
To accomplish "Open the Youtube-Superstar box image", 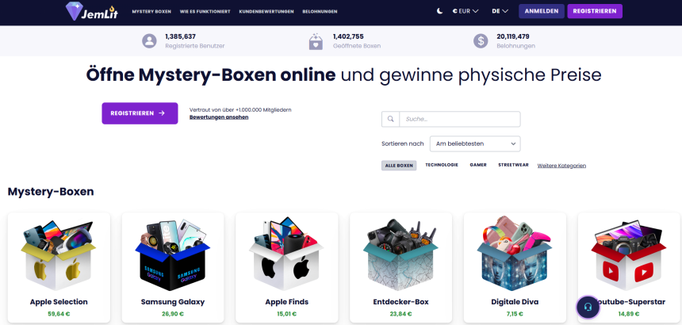I will click(x=629, y=254).
